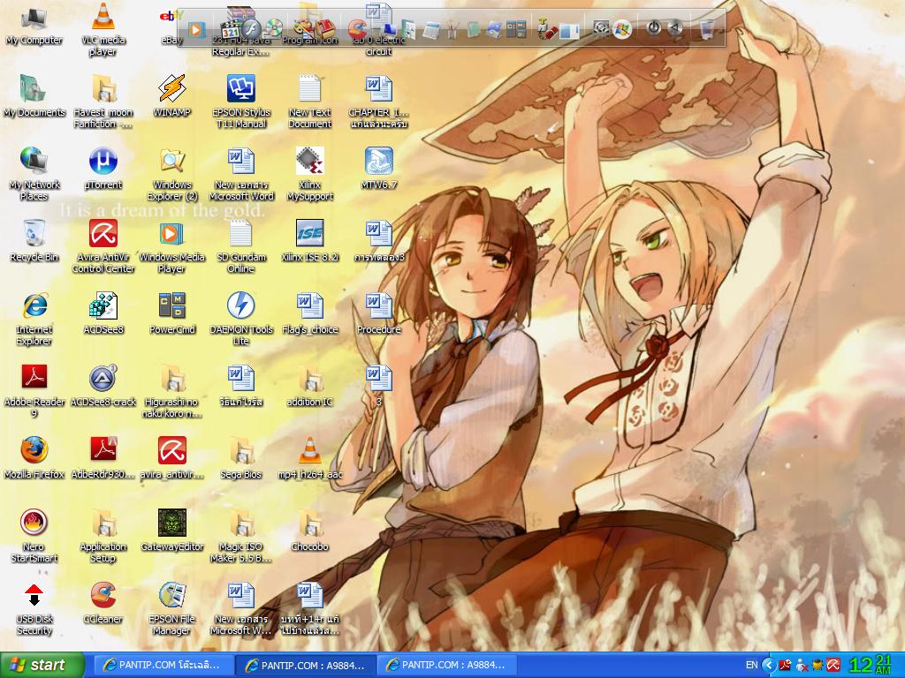The image size is (905, 678).
Task: Click the red Adobe Reader tray icon
Action: pyautogui.click(x=785, y=665)
